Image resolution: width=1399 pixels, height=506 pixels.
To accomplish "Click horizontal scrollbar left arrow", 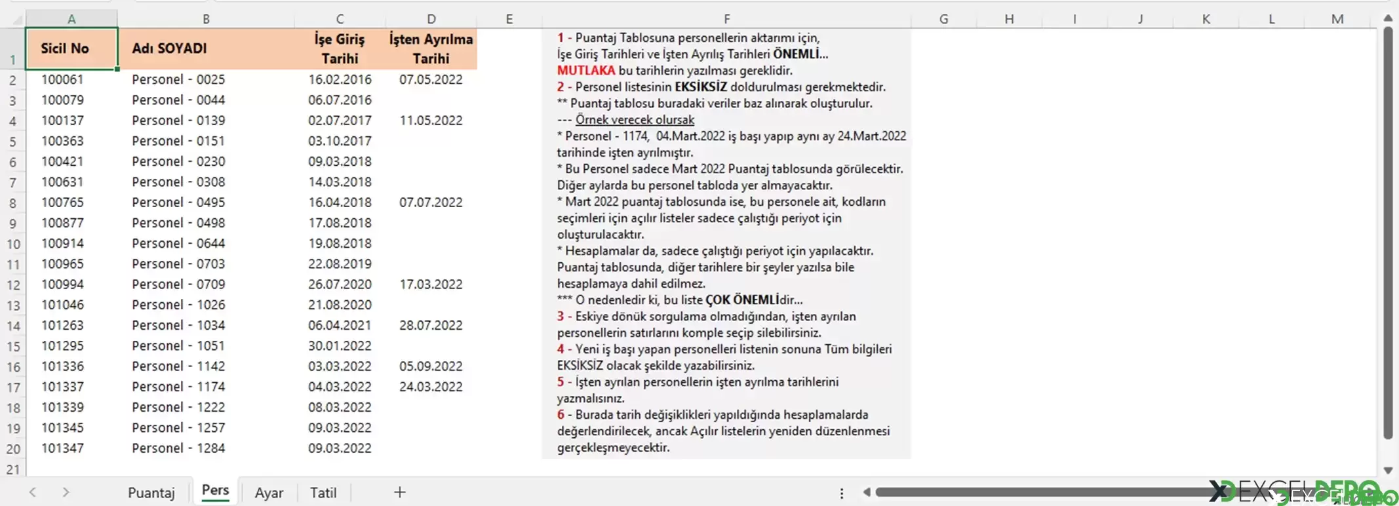I will (x=867, y=492).
